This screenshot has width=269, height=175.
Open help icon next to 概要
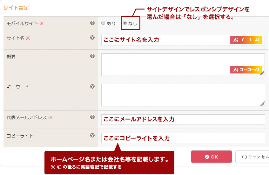click(x=92, y=56)
